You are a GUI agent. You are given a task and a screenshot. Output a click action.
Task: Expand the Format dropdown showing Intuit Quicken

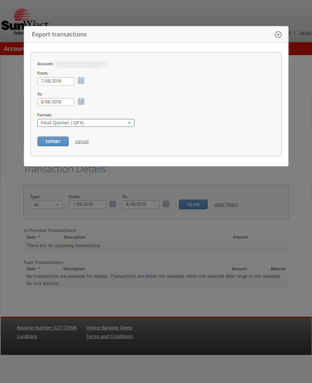(86, 123)
